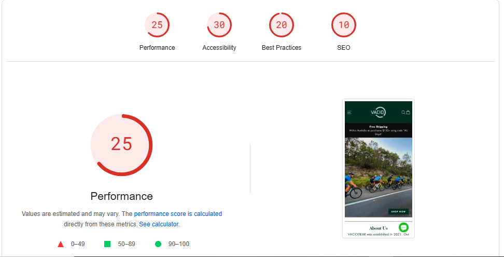Click the red triangle 0–49 legend icon
Image resolution: width=504 pixels, height=257 pixels.
61,244
